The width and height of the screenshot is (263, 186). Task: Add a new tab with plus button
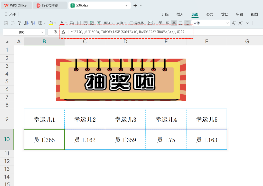coord(135,6)
